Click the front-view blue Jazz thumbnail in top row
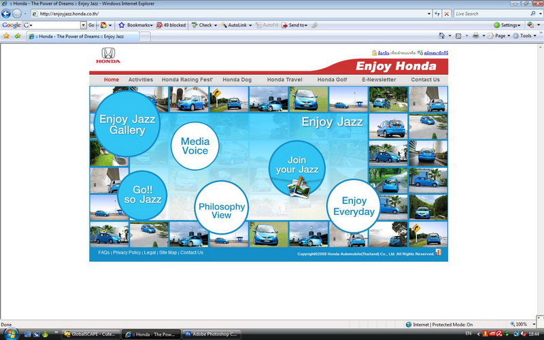Screen dimensions: 544x340 pyautogui.click(x=309, y=99)
